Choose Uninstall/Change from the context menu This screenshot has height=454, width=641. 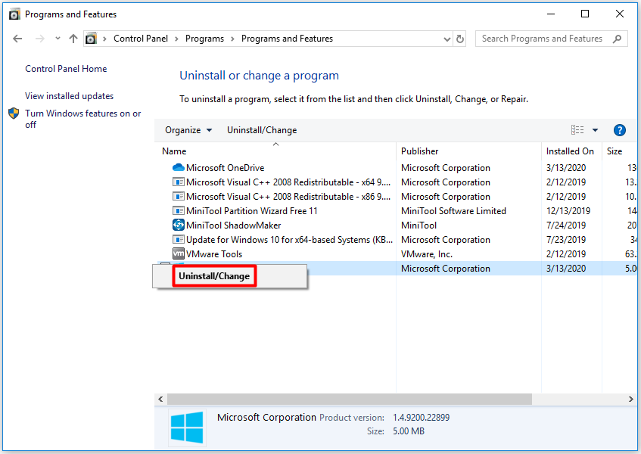point(214,276)
